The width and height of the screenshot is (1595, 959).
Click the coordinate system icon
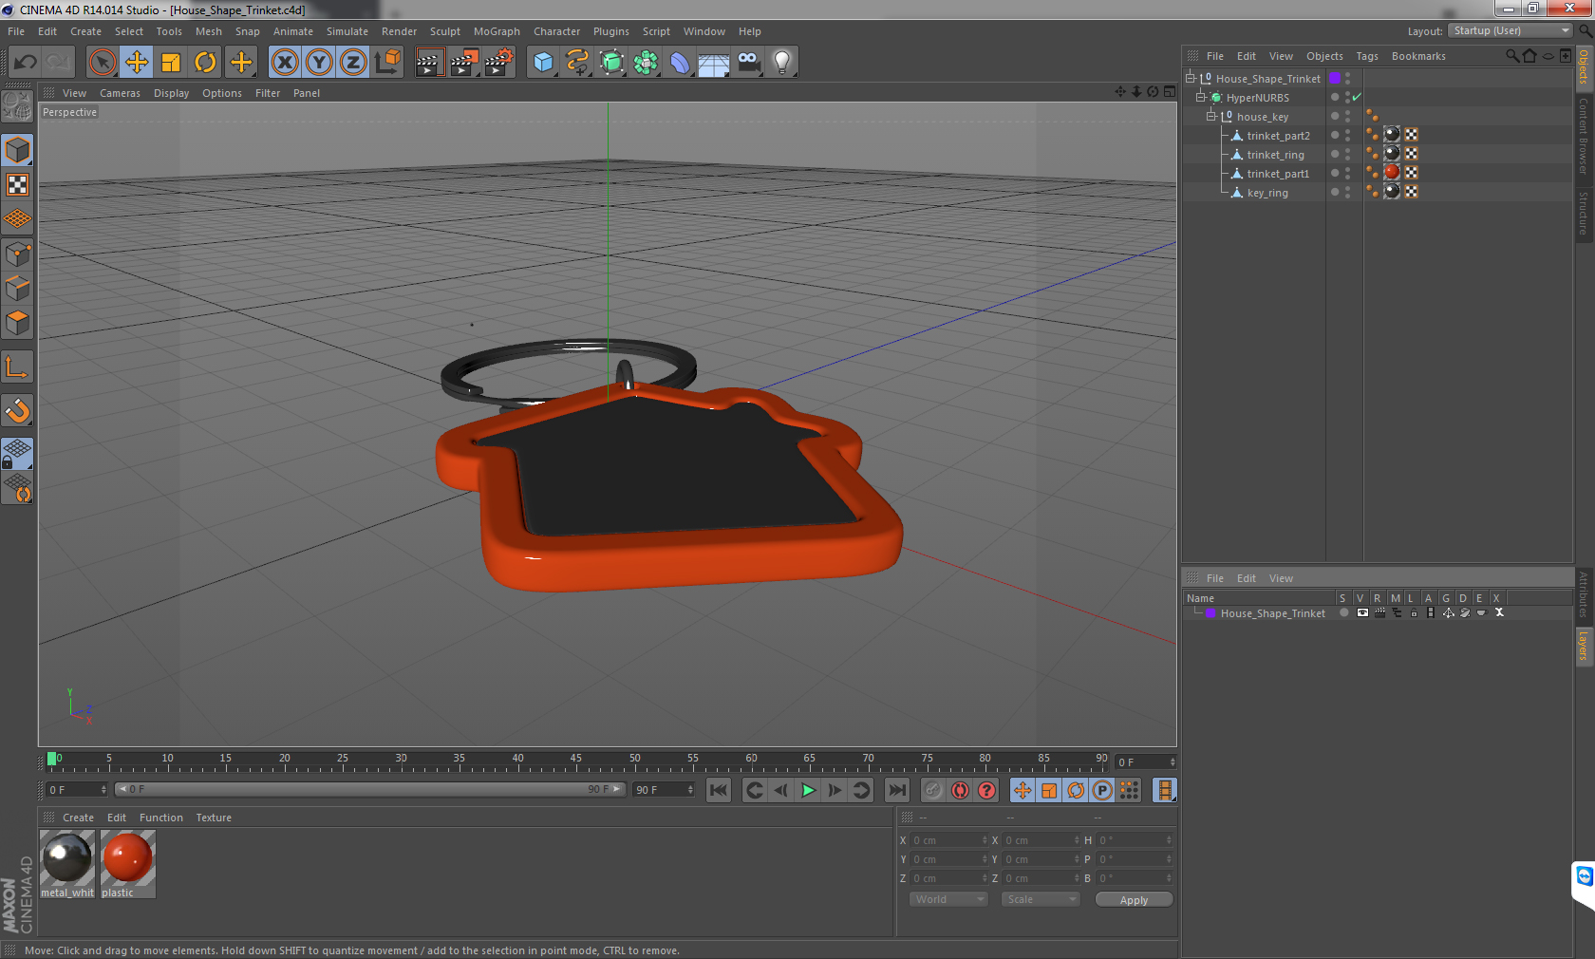pyautogui.click(x=387, y=63)
